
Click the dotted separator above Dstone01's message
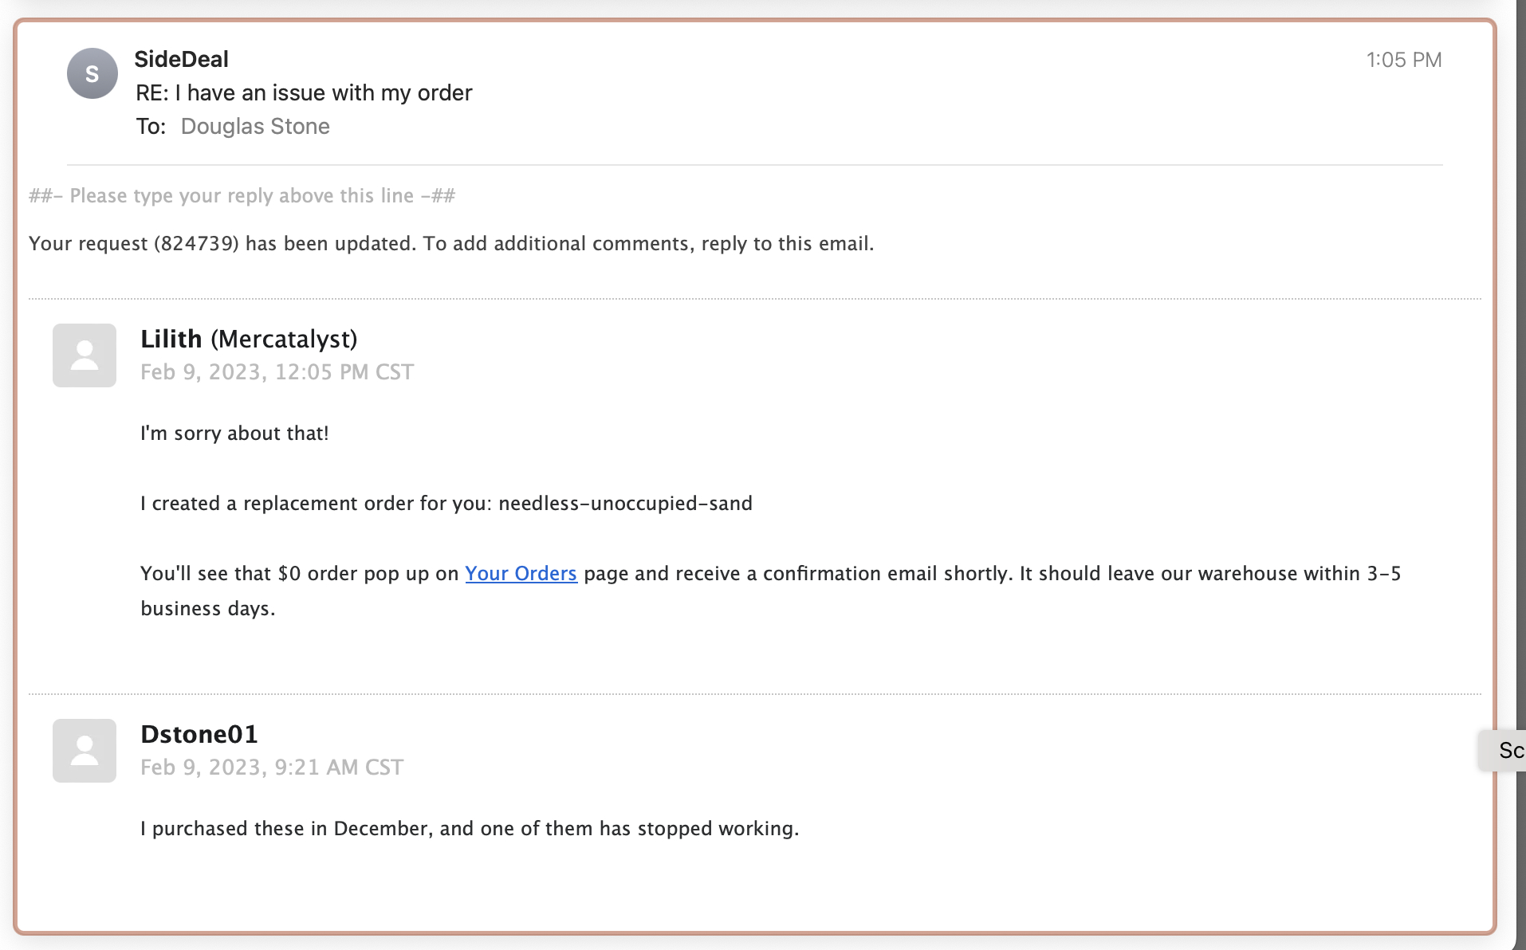click(x=757, y=693)
